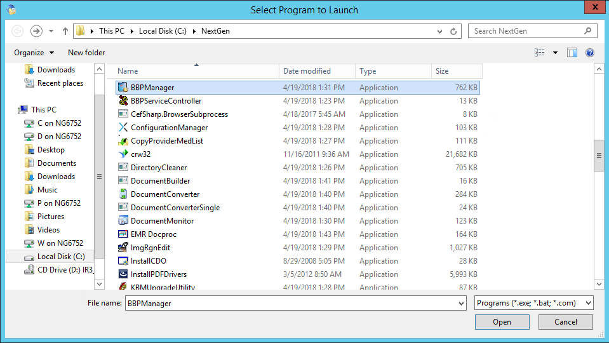Select the BBPManager application icon

point(123,88)
